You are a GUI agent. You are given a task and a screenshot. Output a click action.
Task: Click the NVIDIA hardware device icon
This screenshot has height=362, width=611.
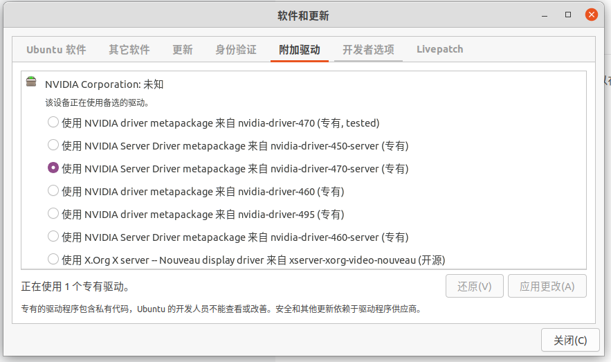click(31, 82)
